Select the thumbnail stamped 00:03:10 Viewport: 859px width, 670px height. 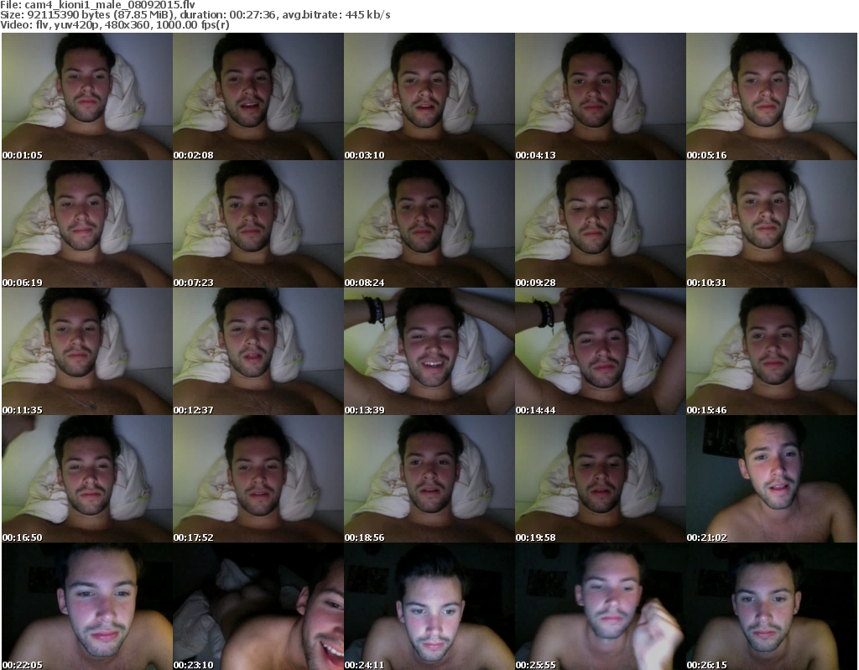click(x=429, y=96)
